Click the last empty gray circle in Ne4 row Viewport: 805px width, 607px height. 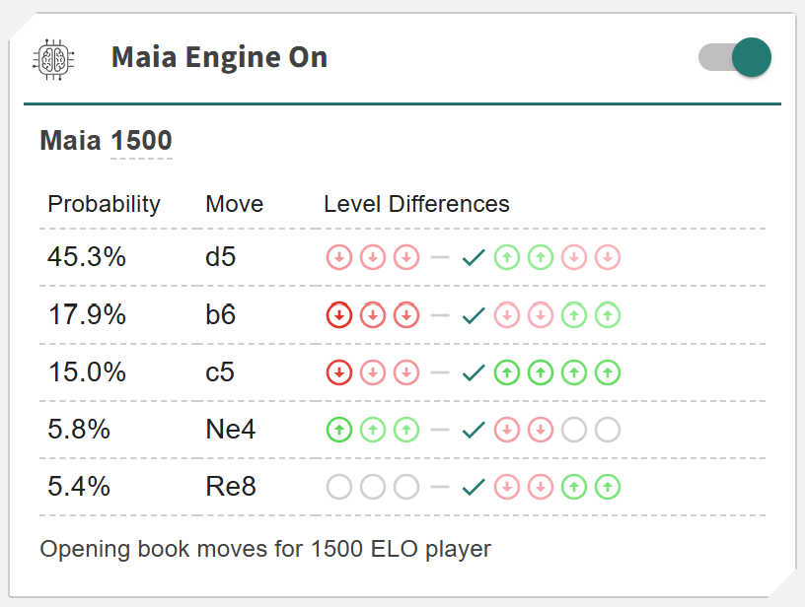[x=609, y=430]
